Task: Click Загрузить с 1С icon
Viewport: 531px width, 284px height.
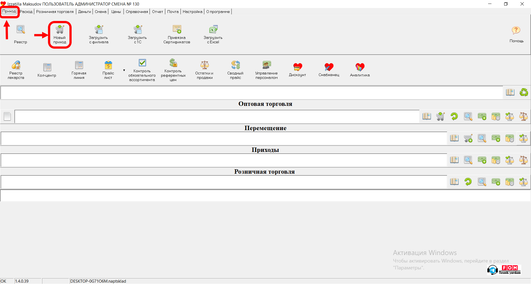Action: coord(138,30)
